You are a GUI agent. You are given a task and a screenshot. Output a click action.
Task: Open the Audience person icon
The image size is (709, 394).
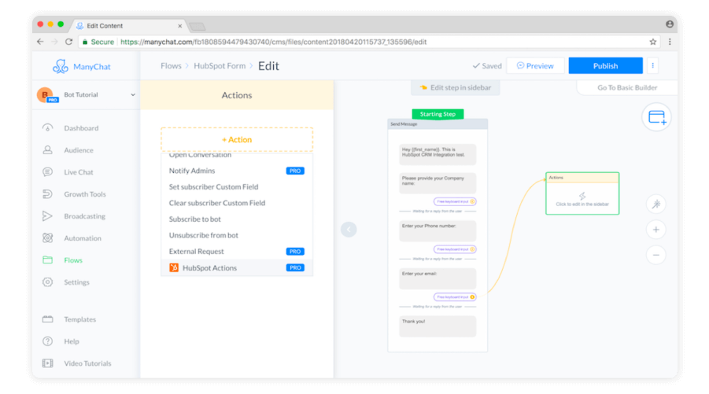point(47,149)
